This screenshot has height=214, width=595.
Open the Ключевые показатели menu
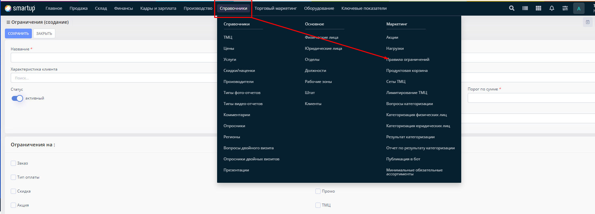click(364, 8)
